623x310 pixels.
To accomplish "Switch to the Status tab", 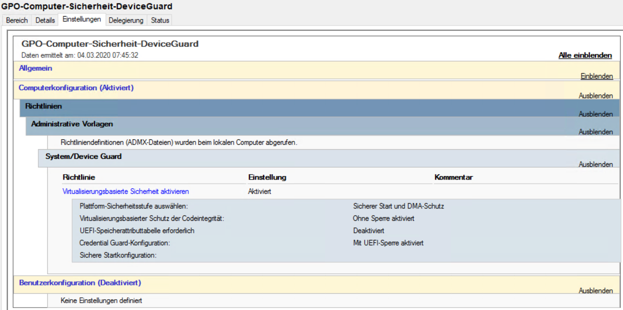I will pos(160,20).
